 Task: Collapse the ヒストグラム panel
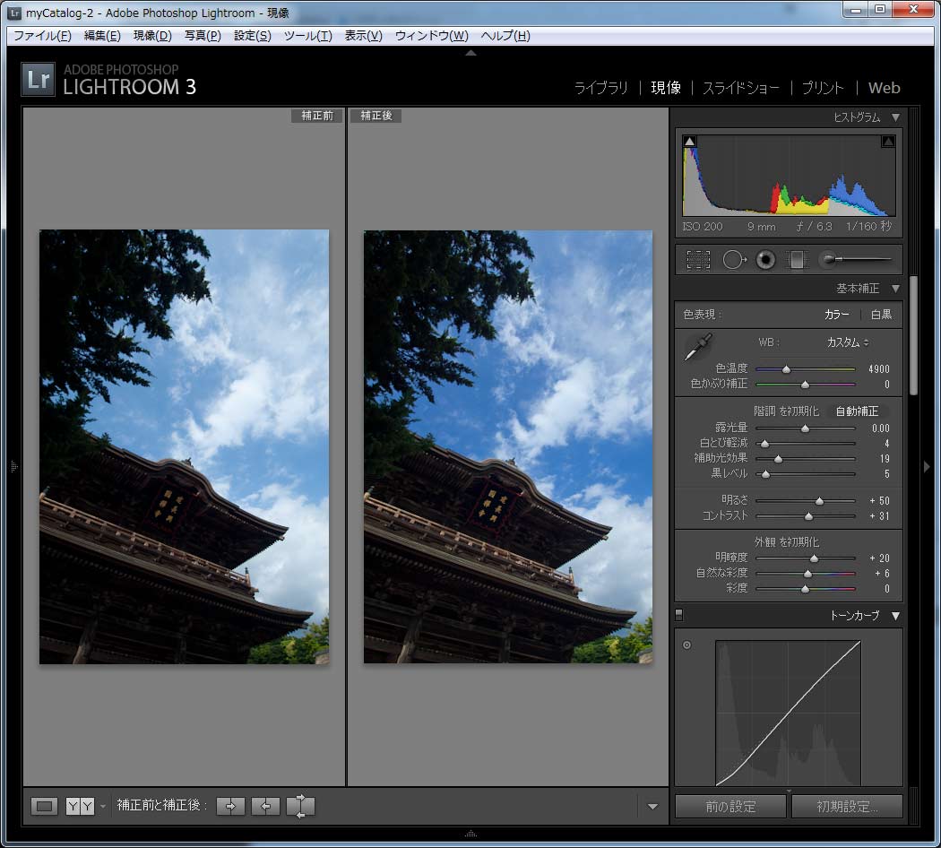point(895,117)
